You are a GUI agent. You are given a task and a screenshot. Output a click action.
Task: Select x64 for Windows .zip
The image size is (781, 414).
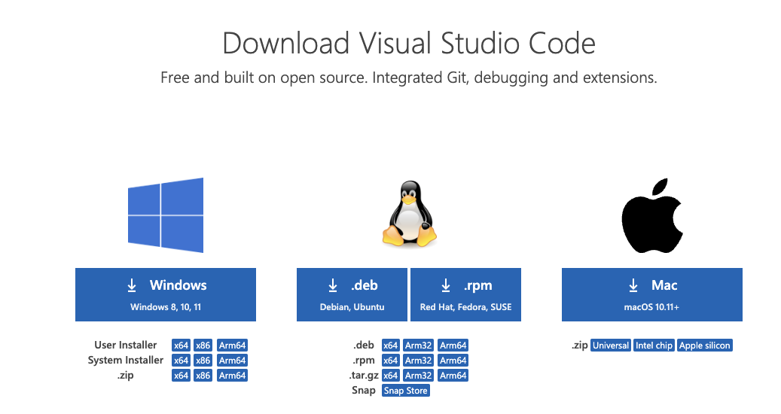click(x=181, y=375)
